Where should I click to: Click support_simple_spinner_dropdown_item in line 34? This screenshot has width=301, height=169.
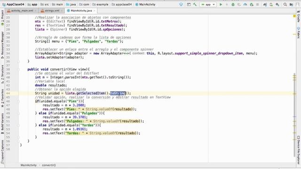[209, 53]
